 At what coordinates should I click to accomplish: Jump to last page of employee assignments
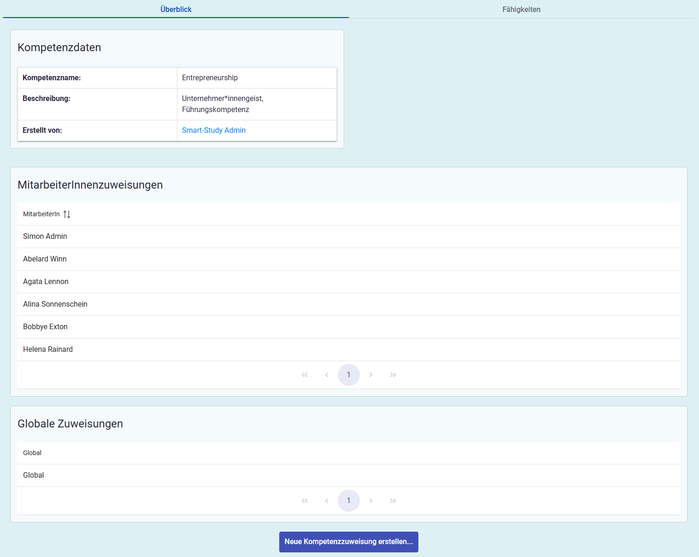coord(393,375)
